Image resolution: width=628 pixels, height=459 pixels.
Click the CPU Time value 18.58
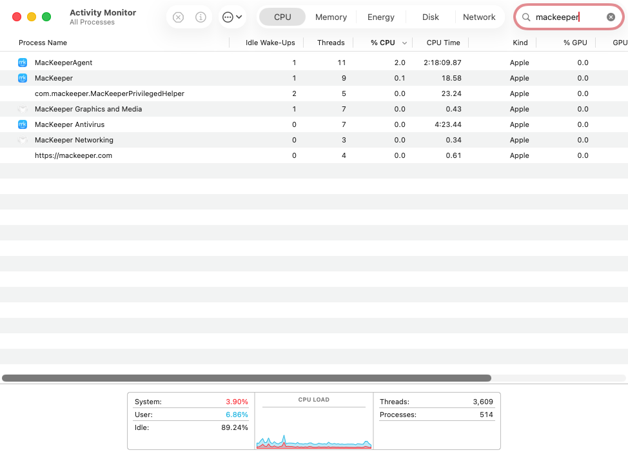(451, 78)
